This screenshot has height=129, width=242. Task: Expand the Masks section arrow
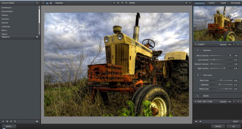(x=197, y=96)
